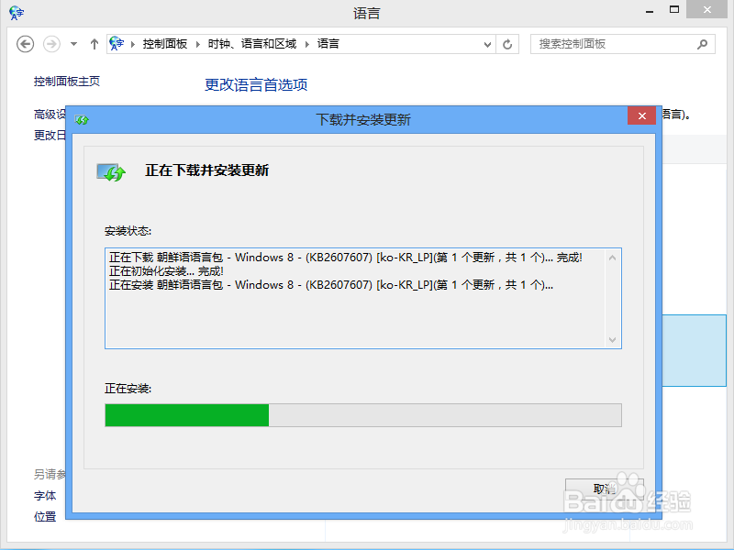
Task: Click the 正在安装 progress bar
Action: (363, 415)
